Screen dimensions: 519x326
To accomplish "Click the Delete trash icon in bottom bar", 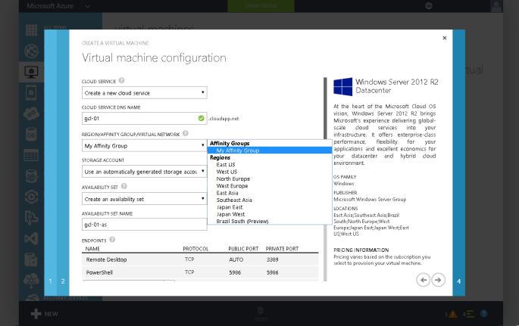I will [x=261, y=310].
